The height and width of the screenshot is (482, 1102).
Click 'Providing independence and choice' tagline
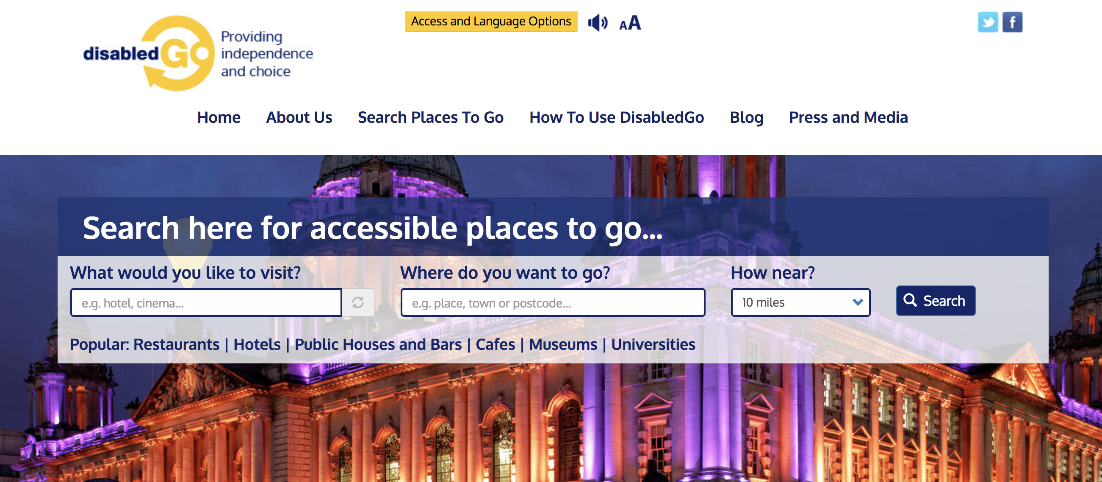[266, 54]
